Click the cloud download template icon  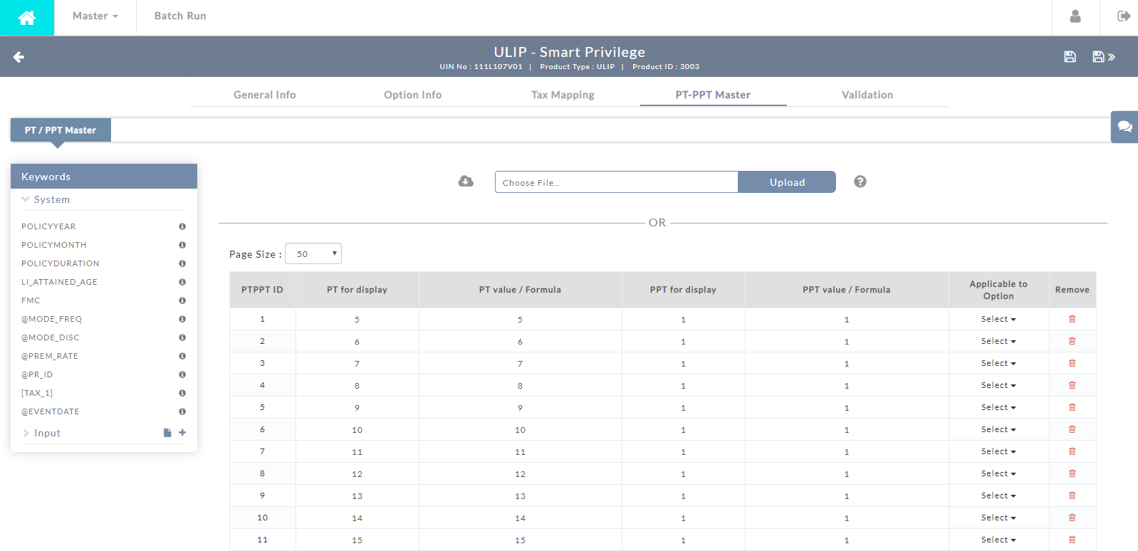466,182
